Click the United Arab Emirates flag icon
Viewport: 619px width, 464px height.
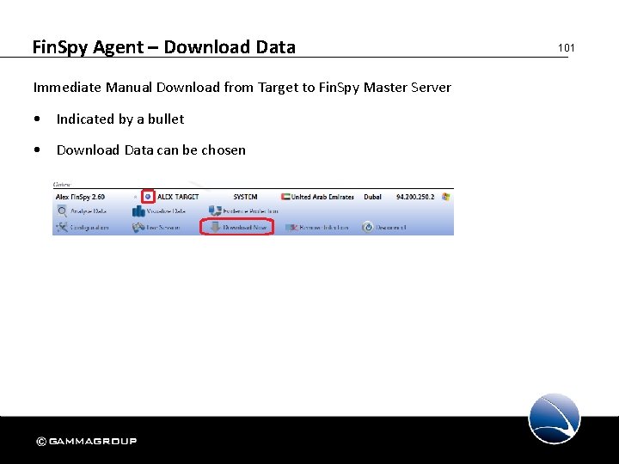[285, 197]
